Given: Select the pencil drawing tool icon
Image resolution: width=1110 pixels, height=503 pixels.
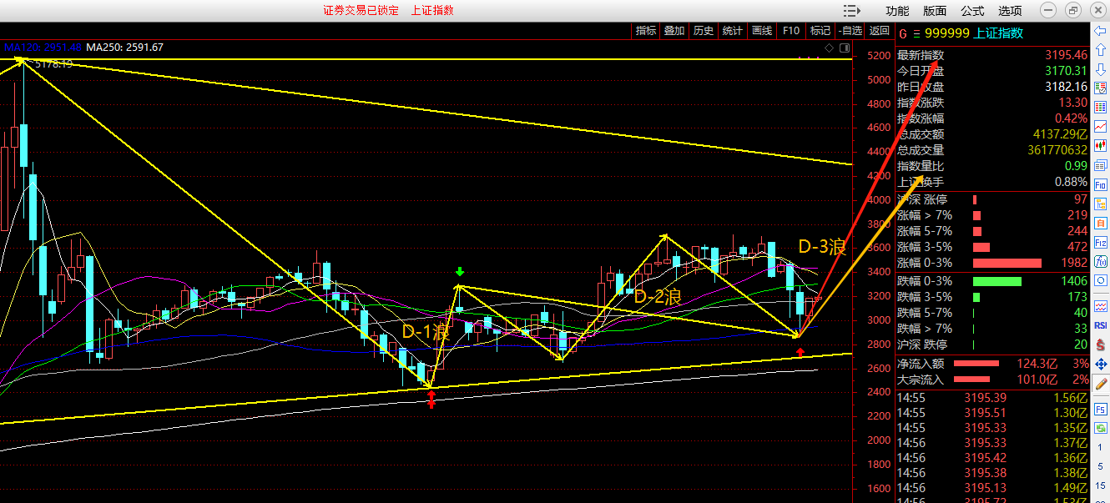Looking at the screenshot, I should tap(1101, 385).
